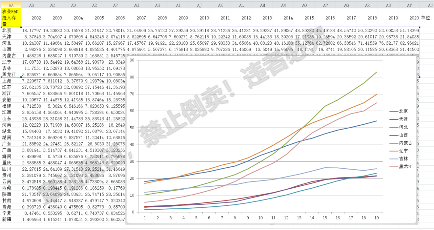Click cell value 18.17797 for 北京 2002
This screenshot has height=230, width=434.
31,30
